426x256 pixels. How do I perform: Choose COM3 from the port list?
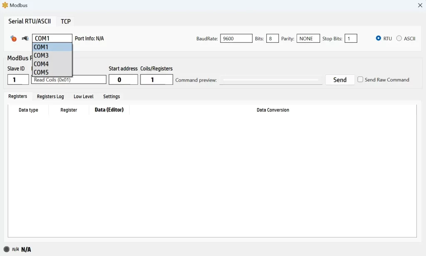point(52,55)
